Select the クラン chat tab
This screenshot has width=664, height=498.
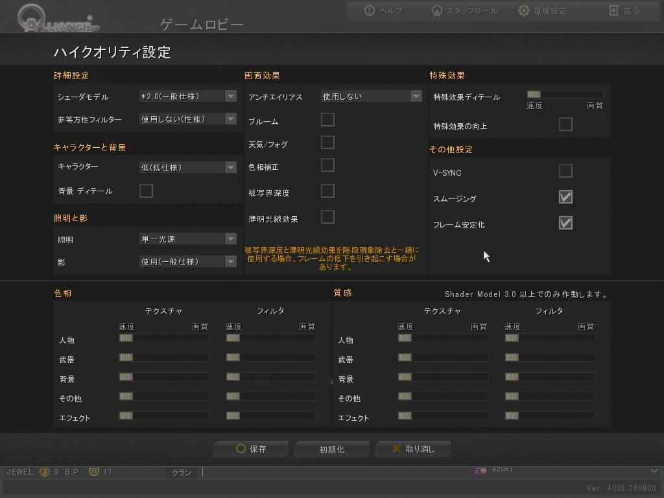point(182,473)
